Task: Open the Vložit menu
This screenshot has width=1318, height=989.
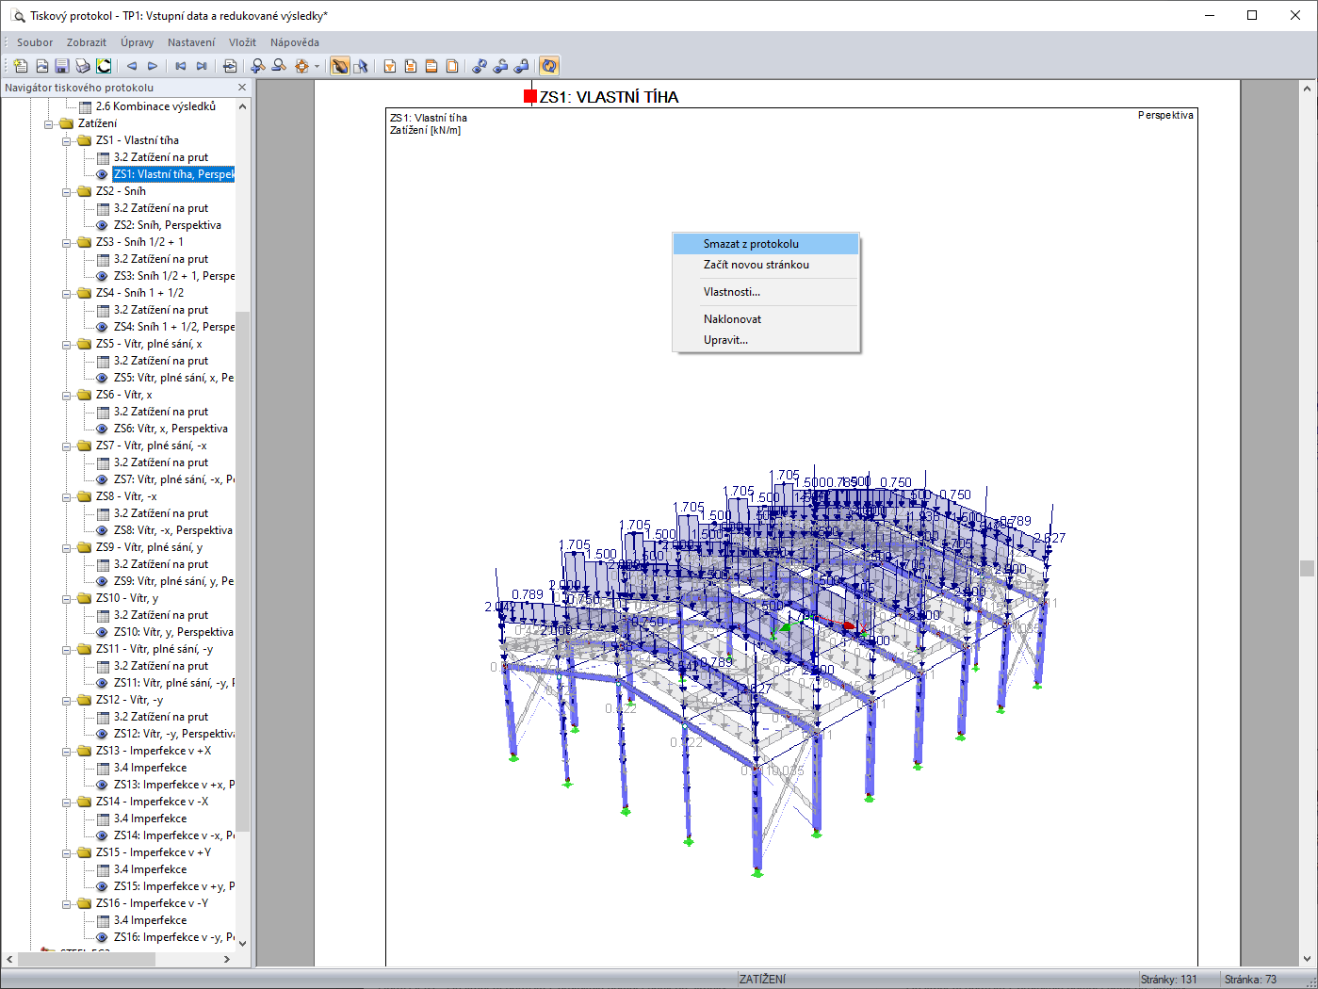Action: (242, 42)
